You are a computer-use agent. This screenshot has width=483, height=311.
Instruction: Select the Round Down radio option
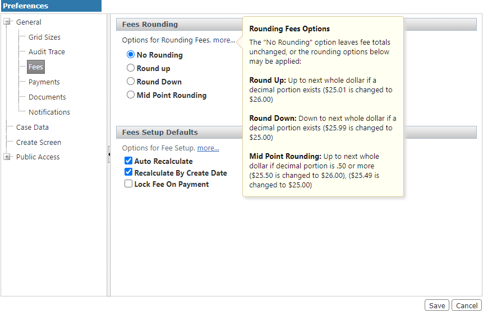tap(131, 82)
